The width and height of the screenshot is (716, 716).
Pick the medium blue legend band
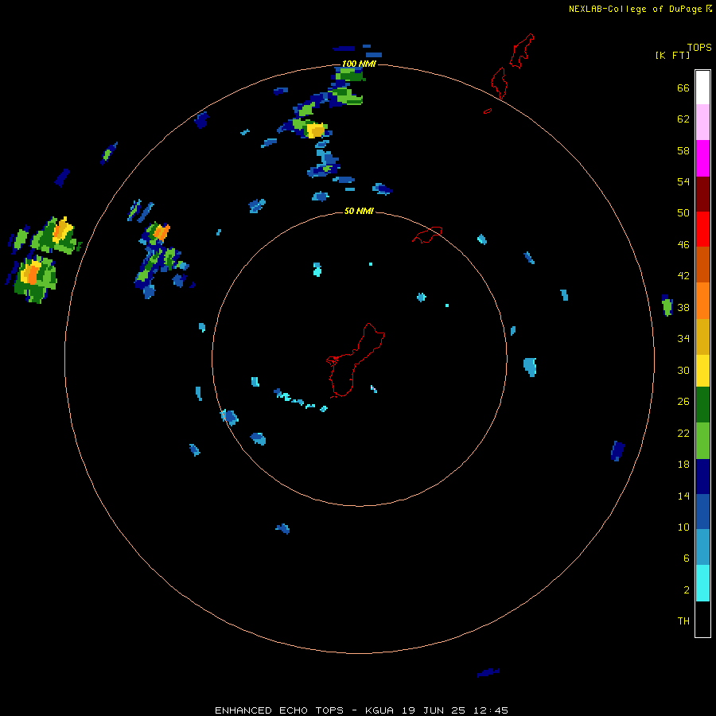702,512
